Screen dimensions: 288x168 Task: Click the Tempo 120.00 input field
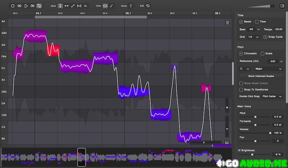[278, 29]
